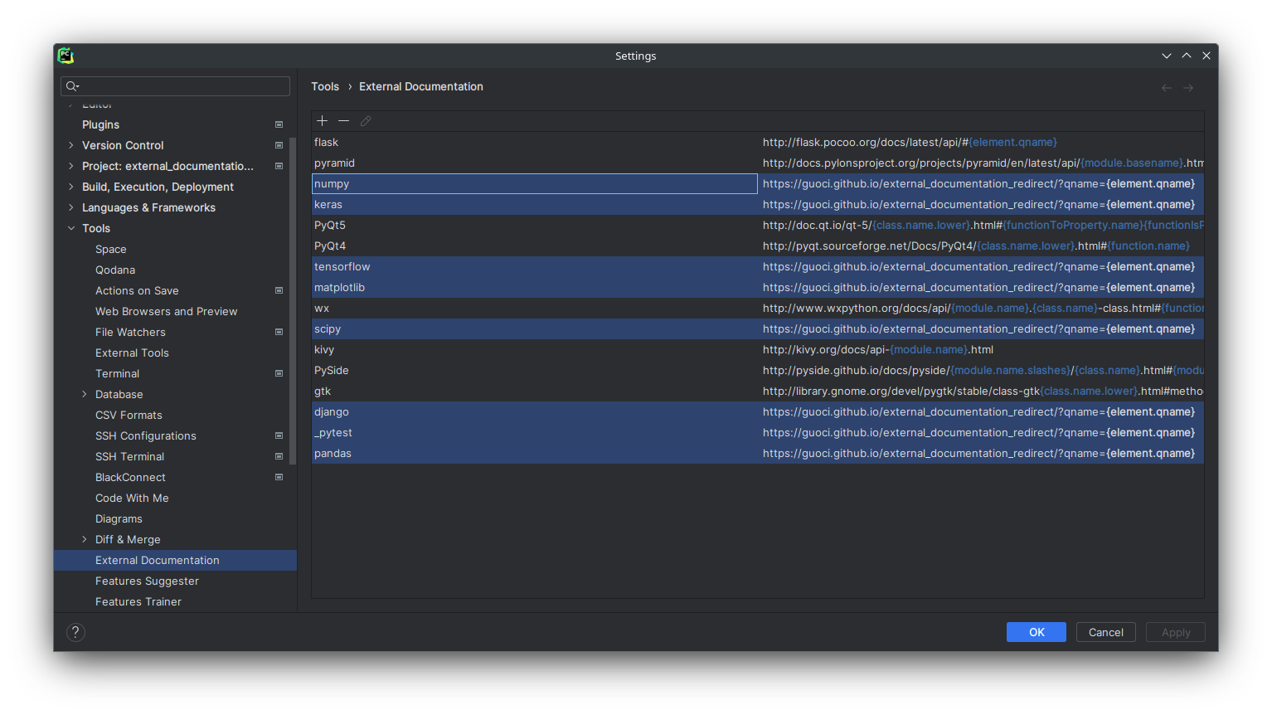The width and height of the screenshot is (1272, 715).
Task: Click project-level icon next to Terminal
Action: (x=279, y=373)
